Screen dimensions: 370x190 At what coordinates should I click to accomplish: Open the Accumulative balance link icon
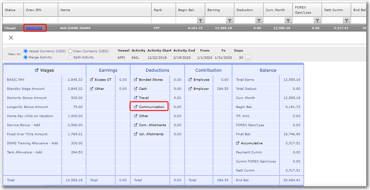point(238,143)
